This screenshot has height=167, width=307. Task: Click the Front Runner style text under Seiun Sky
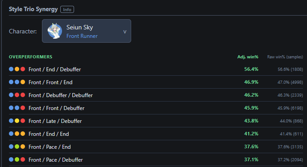pyautogui.click(x=82, y=36)
